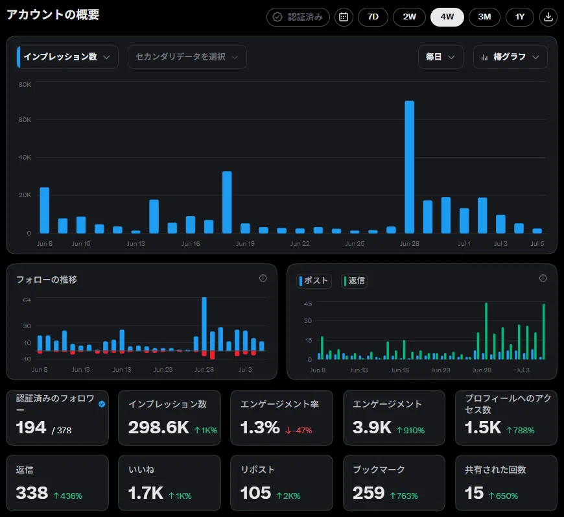
Task: Click the 80K axis label
Action: (25, 84)
